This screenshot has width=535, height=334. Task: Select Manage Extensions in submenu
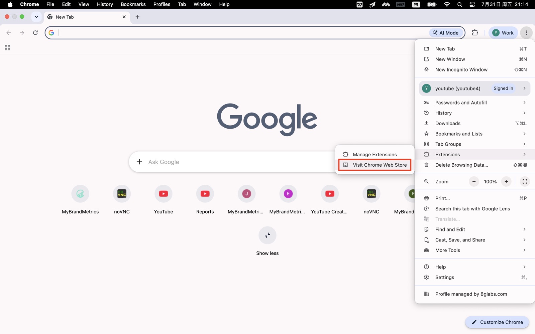374,154
